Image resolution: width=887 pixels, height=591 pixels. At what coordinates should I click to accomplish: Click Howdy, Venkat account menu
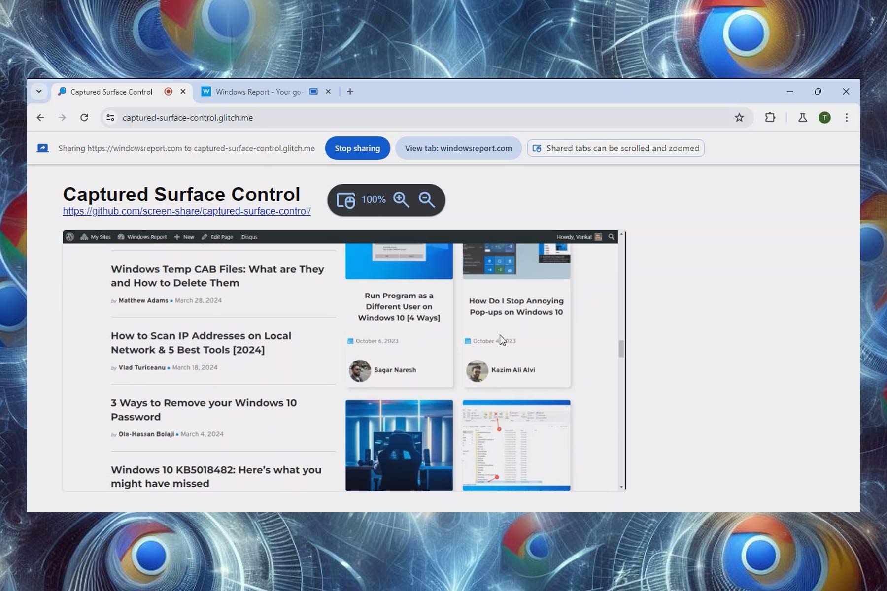(x=579, y=237)
